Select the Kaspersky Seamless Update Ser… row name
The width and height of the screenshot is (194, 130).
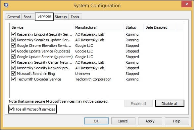pos(44,40)
